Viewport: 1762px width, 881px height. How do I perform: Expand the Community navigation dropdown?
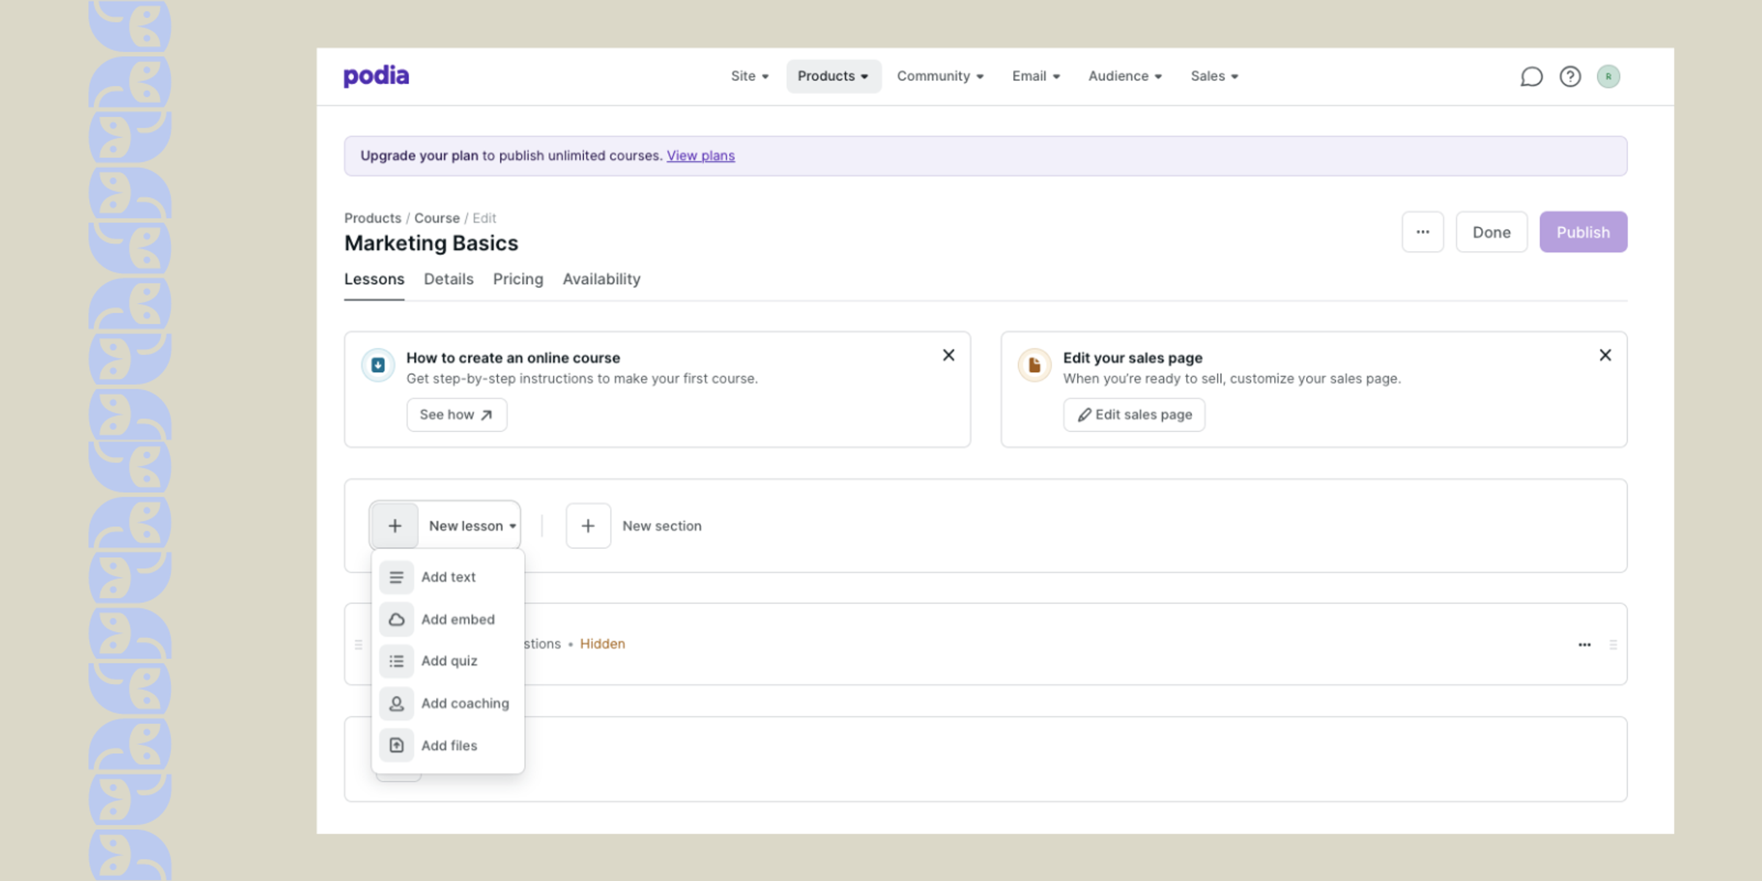coord(940,77)
